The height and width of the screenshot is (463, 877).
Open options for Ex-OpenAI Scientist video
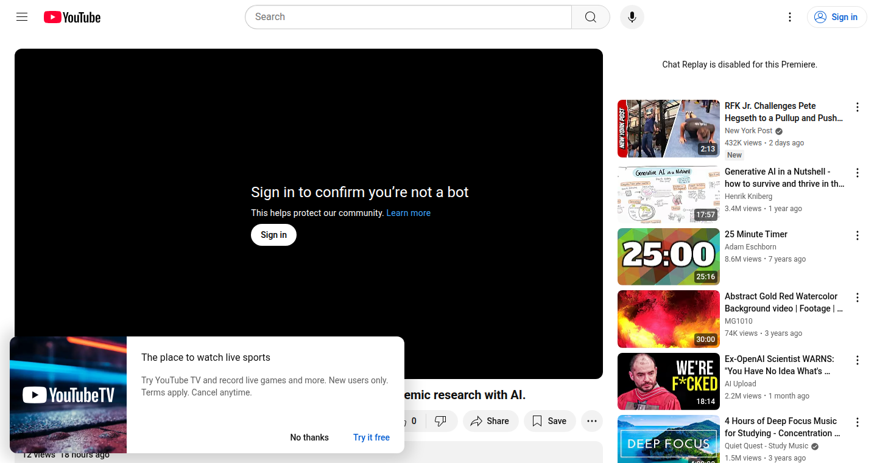pyautogui.click(x=857, y=360)
